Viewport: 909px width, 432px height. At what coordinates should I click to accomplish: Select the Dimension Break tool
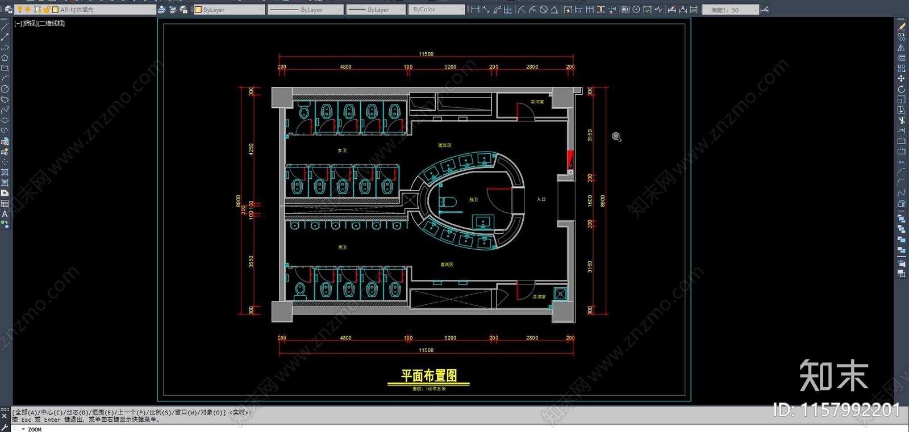point(612,10)
